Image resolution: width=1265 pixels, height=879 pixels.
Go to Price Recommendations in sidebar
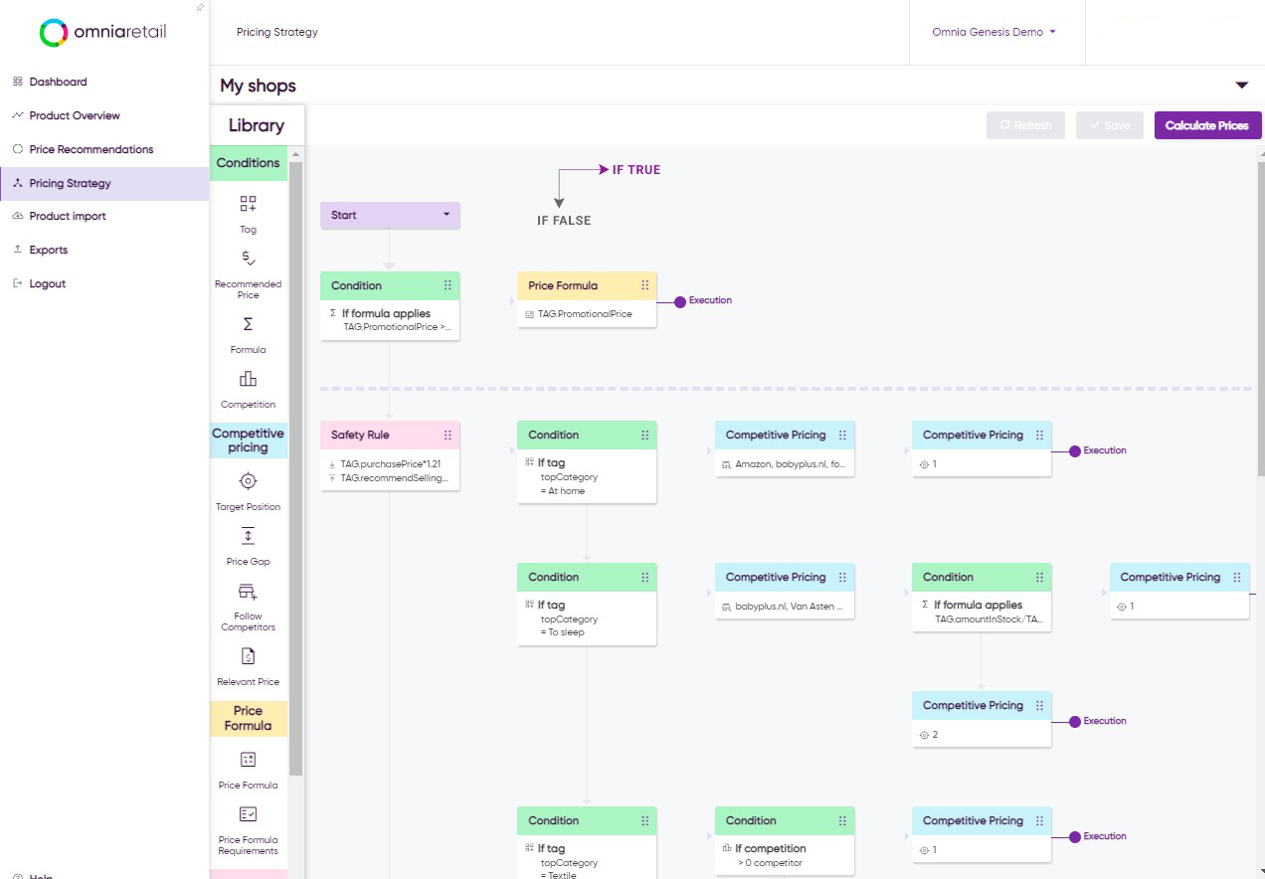91,149
